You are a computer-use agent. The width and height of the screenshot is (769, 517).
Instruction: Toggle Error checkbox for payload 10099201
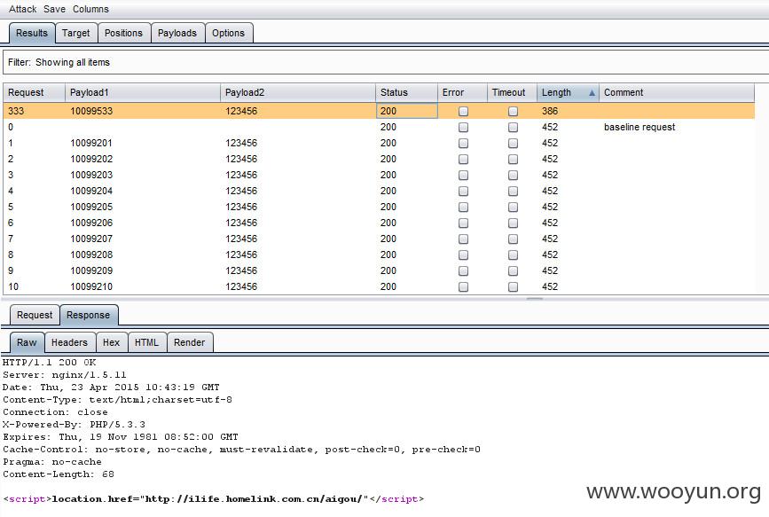463,144
